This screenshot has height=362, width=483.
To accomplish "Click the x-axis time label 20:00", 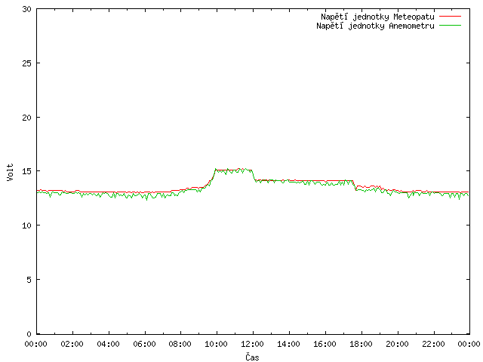I will [398, 344].
